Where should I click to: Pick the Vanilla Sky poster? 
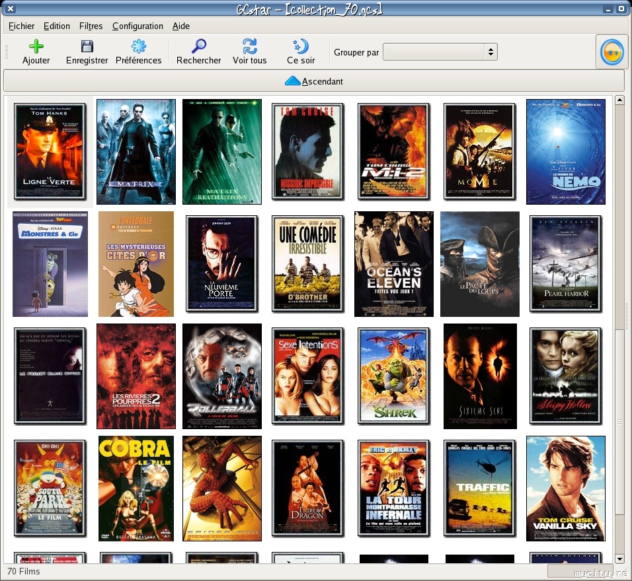(x=565, y=489)
